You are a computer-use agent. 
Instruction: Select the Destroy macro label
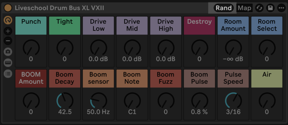click(199, 26)
